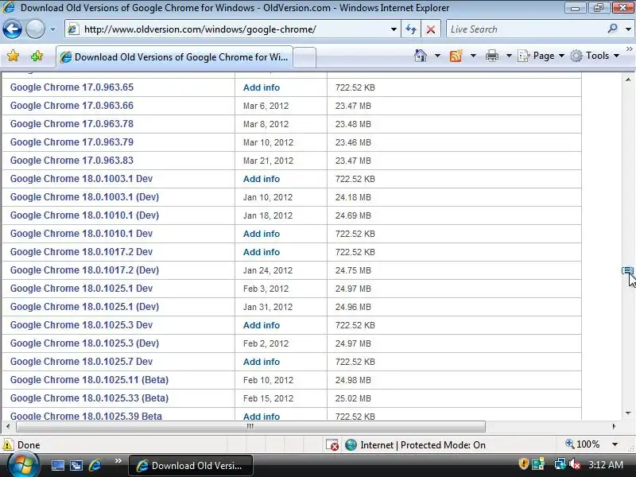Expand the Print dropdown arrow
This screenshot has height=477, width=636.
509,55
